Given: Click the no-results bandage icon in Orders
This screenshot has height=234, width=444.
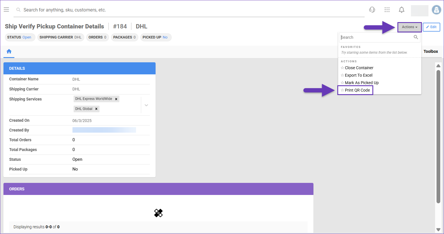Looking at the screenshot, I should coord(158,213).
